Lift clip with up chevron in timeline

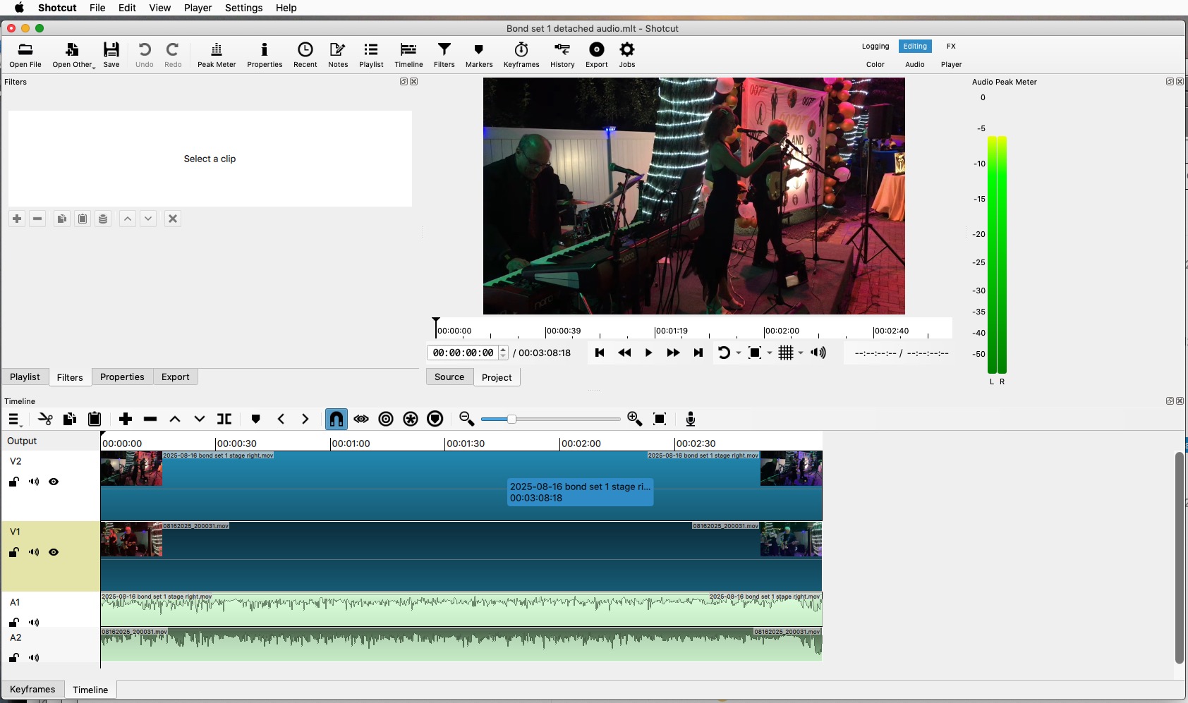click(175, 419)
